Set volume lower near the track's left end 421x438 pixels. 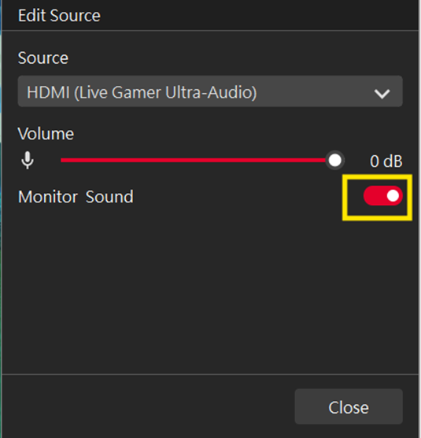click(x=70, y=160)
